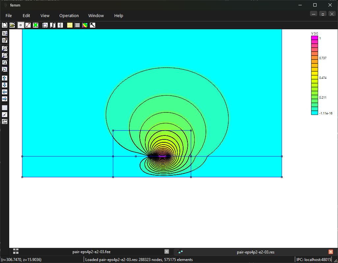Viewport: 338px width, 263px height.
Task: Close the pair-eps4p2-e2-03.fee tab
Action: (x=167, y=251)
